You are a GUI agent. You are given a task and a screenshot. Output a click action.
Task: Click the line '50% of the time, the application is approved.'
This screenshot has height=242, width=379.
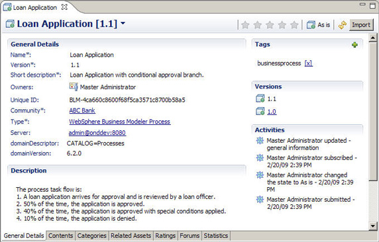pyautogui.click(x=80, y=204)
